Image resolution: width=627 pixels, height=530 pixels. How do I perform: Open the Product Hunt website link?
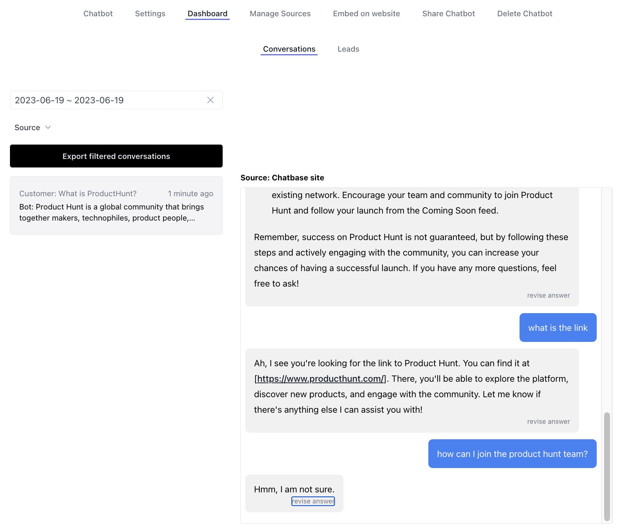pos(320,378)
